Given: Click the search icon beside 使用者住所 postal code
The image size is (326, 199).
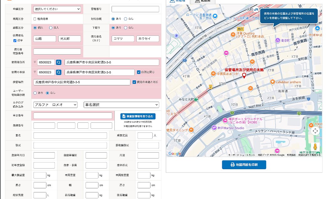Looking at the screenshot, I should click(x=59, y=62).
